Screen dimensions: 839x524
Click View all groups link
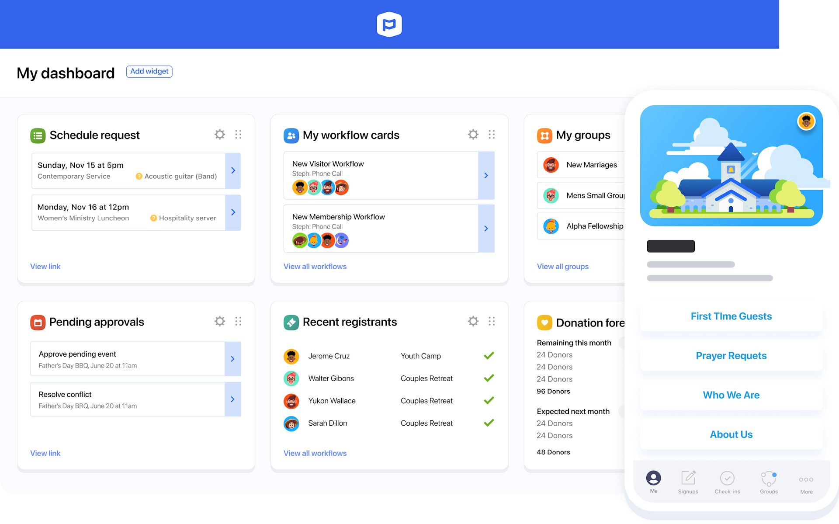click(562, 266)
